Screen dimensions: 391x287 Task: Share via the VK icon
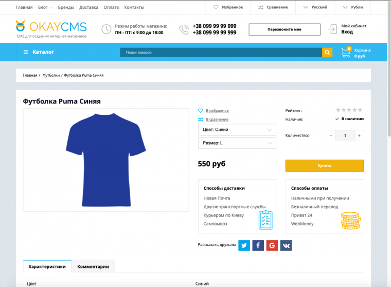(286, 245)
